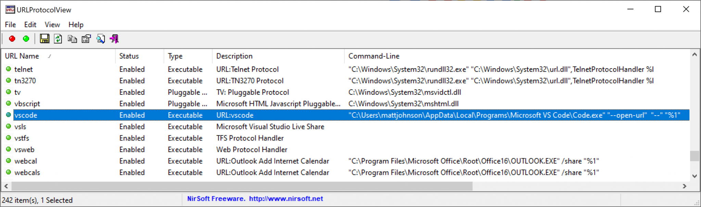This screenshot has height=207, width=701.
Task: Copy selected items via the copy toolbar icon
Action: (72, 39)
